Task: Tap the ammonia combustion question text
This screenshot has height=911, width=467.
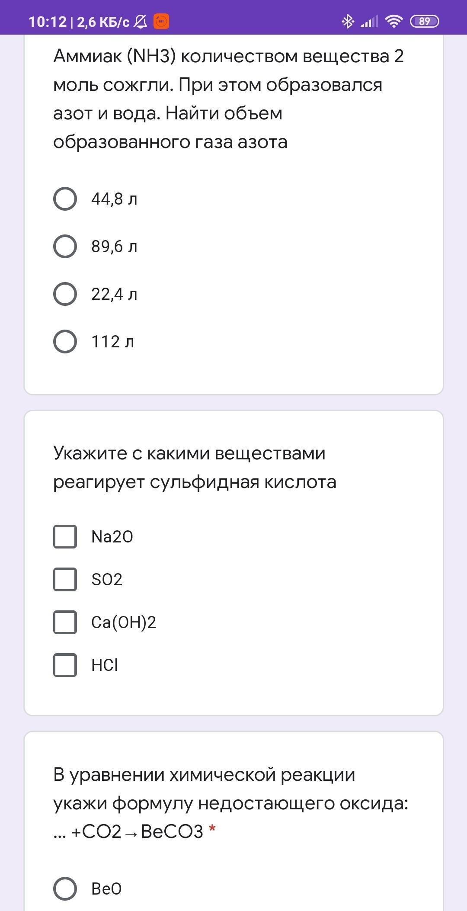Action: click(228, 99)
